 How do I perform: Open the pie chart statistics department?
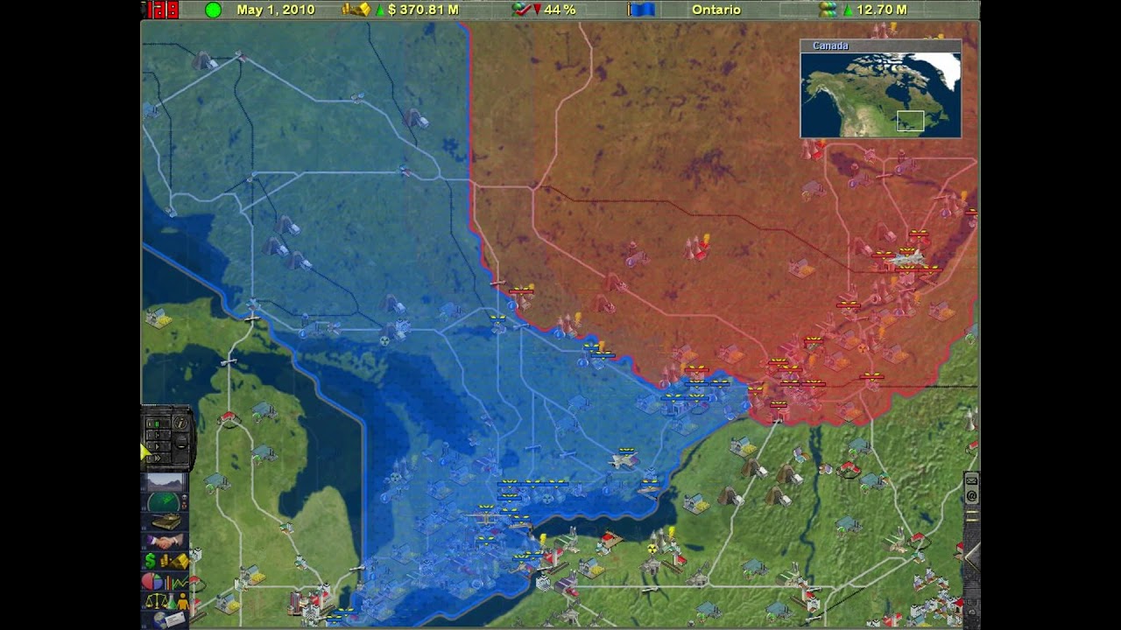pos(166,581)
